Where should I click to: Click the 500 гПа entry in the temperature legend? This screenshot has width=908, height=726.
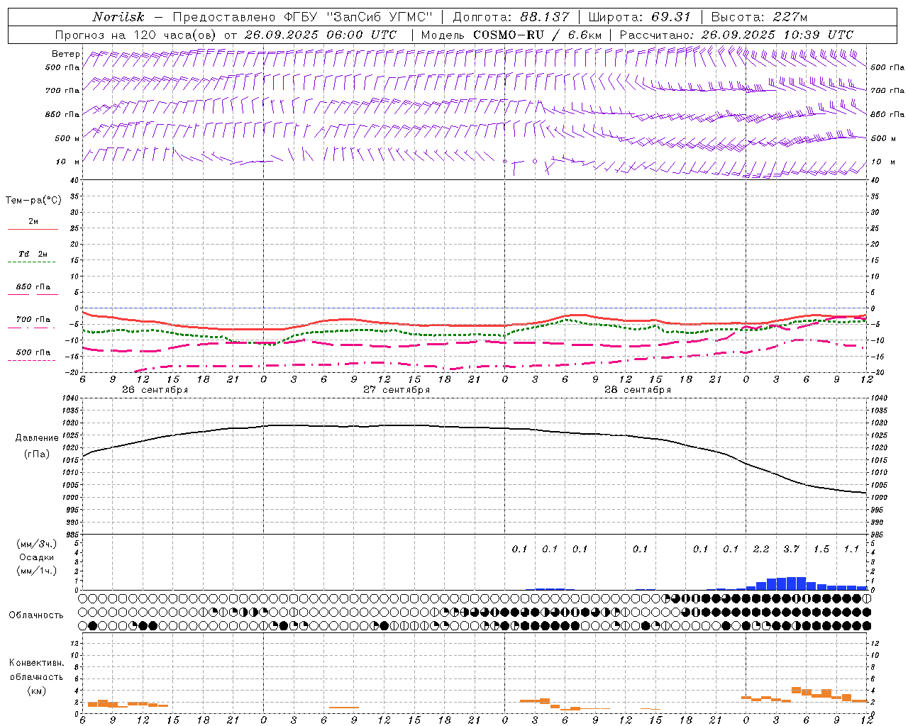(x=33, y=352)
